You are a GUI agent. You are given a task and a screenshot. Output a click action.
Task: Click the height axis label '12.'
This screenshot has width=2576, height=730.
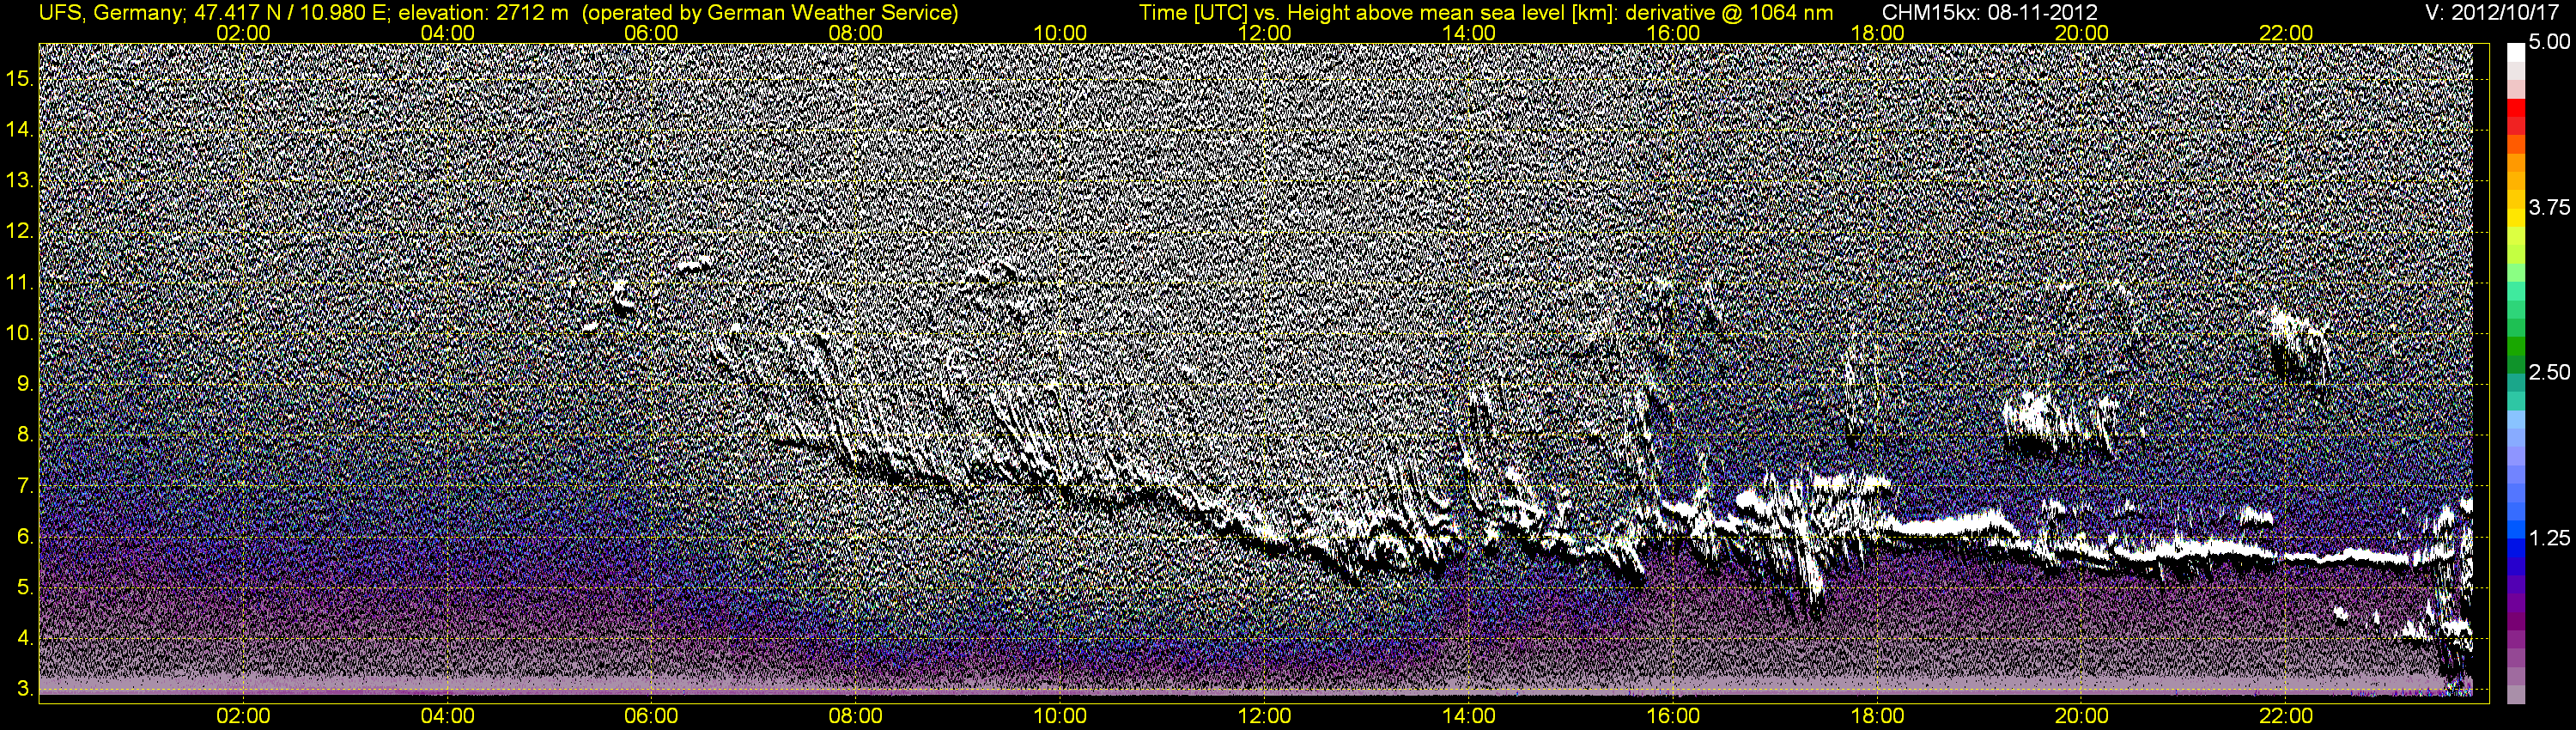click(20, 231)
